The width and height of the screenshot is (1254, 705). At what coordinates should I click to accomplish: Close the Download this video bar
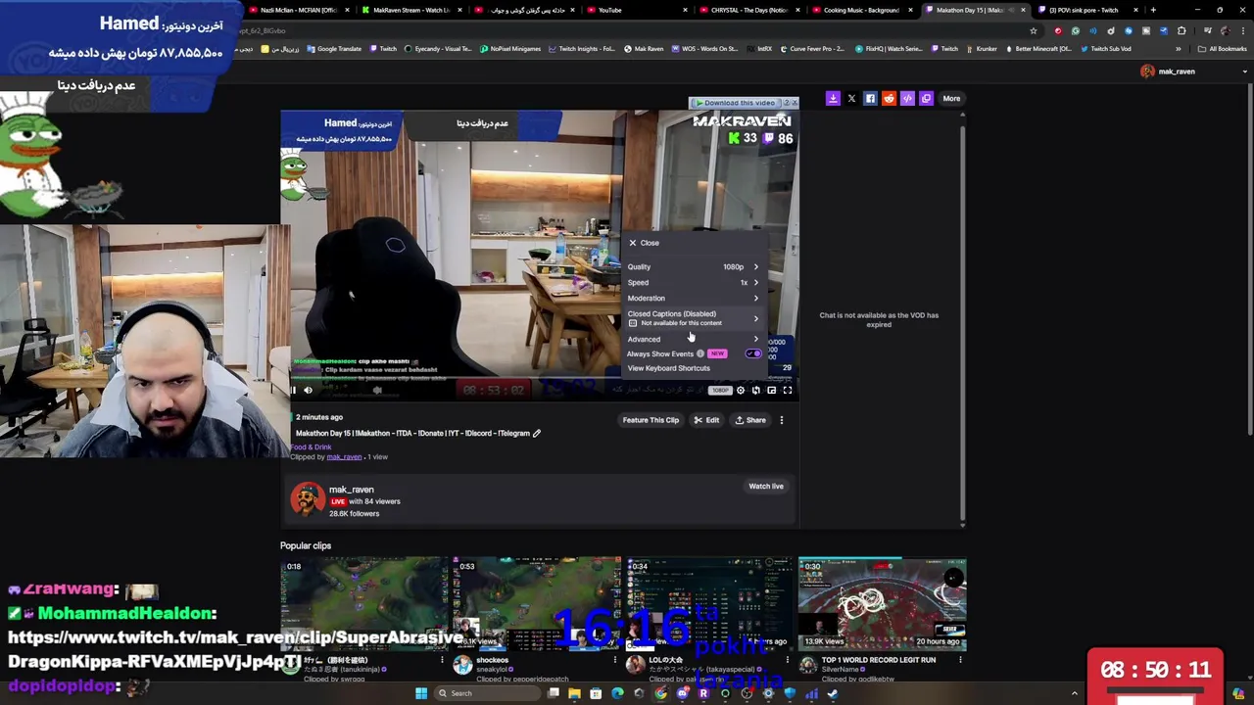[794, 102]
